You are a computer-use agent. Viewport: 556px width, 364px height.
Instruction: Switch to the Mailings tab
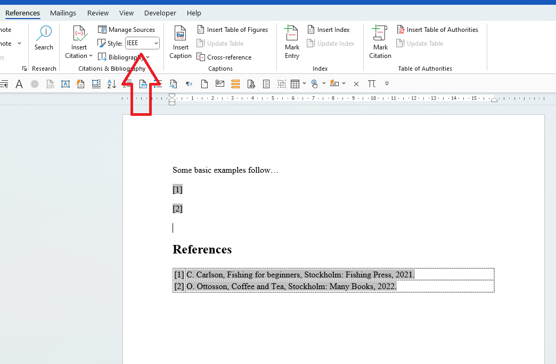tap(63, 13)
